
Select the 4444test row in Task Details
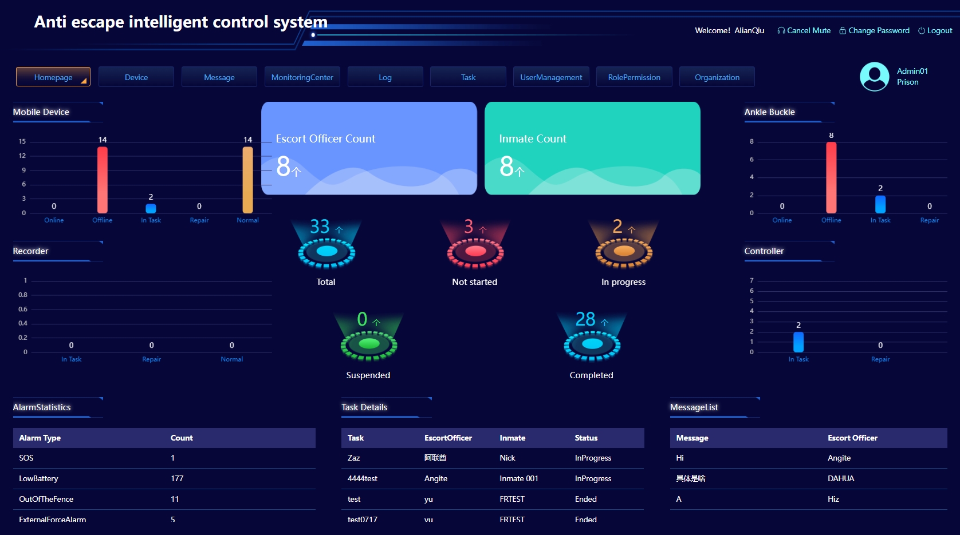(x=492, y=478)
